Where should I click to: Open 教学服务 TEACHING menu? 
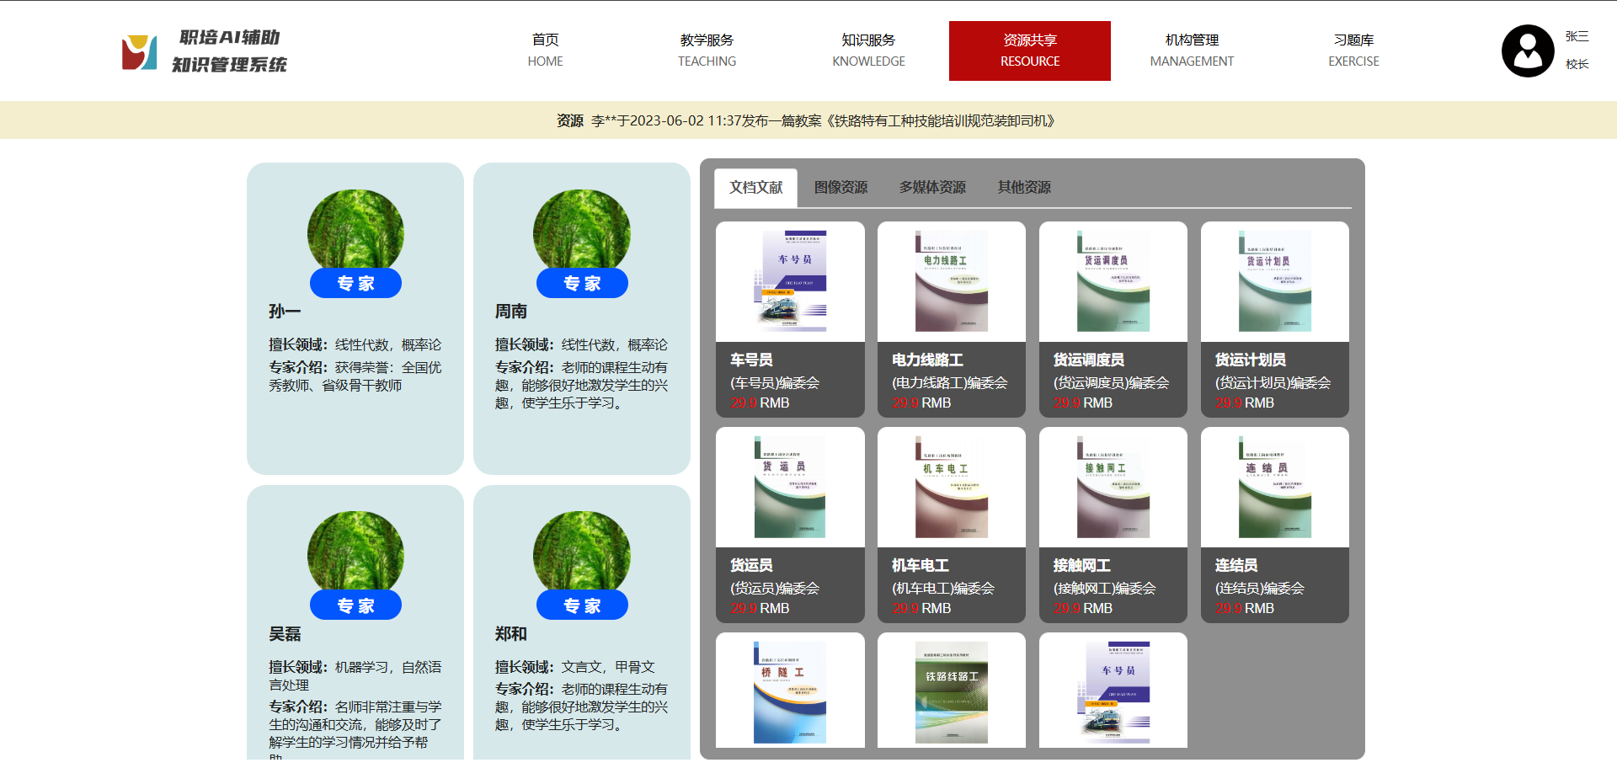pos(707,51)
